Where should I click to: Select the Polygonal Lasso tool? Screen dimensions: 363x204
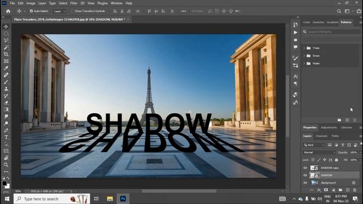(6, 40)
